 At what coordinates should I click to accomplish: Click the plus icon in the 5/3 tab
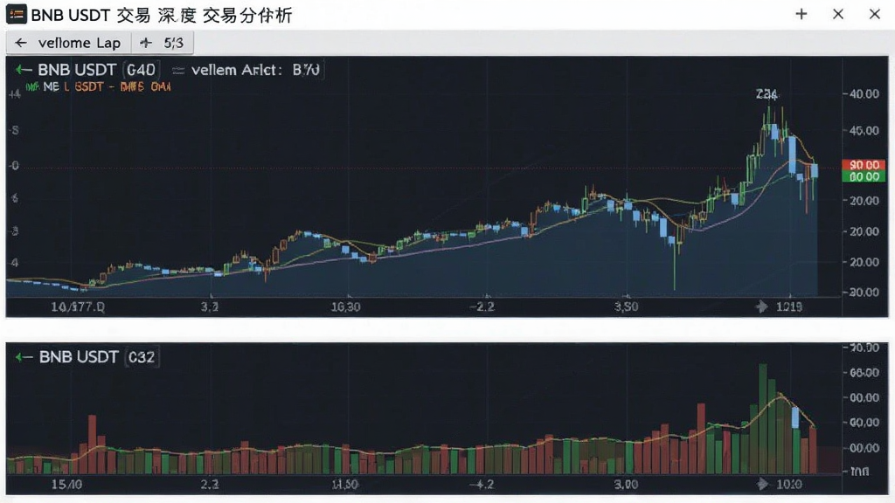(x=146, y=43)
